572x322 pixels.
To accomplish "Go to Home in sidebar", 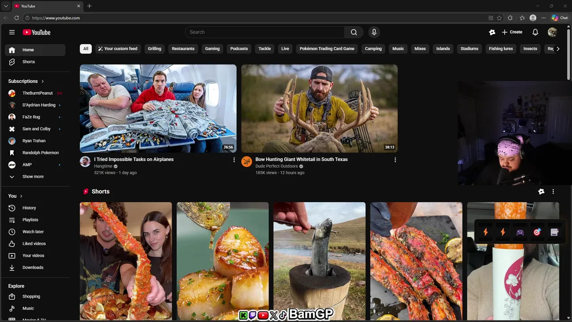I will [x=35, y=50].
